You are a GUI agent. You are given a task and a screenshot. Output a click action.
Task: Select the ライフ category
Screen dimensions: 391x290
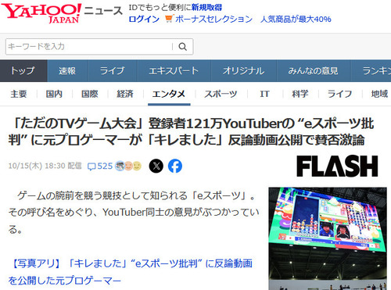pyautogui.click(x=340, y=94)
